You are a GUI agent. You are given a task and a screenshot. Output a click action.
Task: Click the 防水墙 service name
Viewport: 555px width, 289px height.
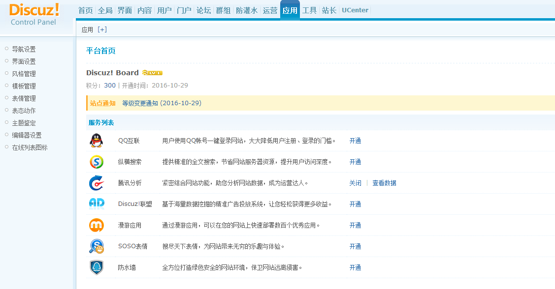point(127,267)
